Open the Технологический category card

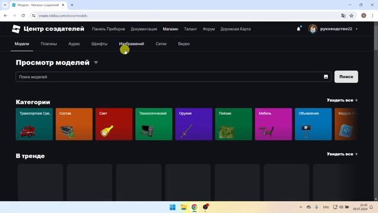click(154, 124)
